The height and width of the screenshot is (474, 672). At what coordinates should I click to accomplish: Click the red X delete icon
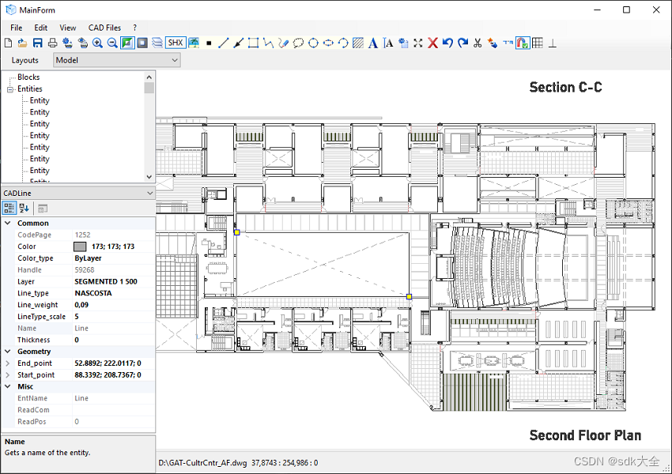tap(433, 43)
